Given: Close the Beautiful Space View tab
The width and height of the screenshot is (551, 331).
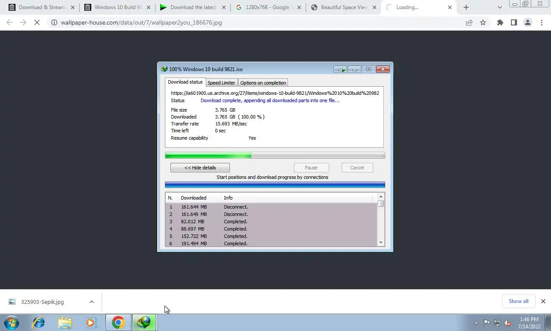Looking at the screenshot, I should click(374, 7).
